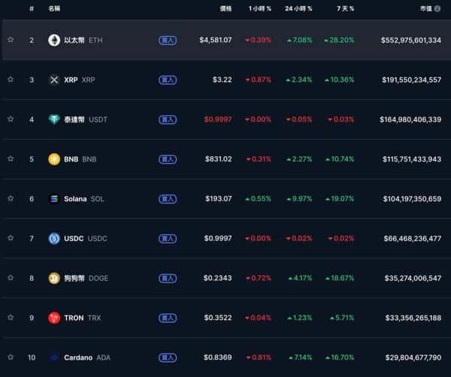Click the Ethereum coin logo icon
The height and width of the screenshot is (377, 451).
coord(54,40)
